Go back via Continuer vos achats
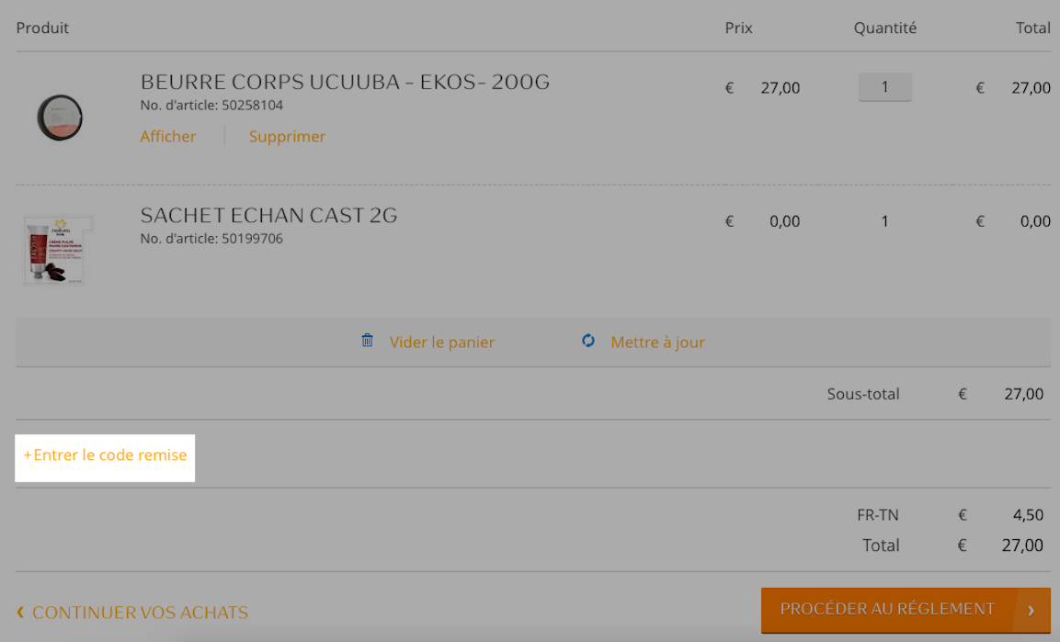This screenshot has height=642, width=1060. (140, 613)
